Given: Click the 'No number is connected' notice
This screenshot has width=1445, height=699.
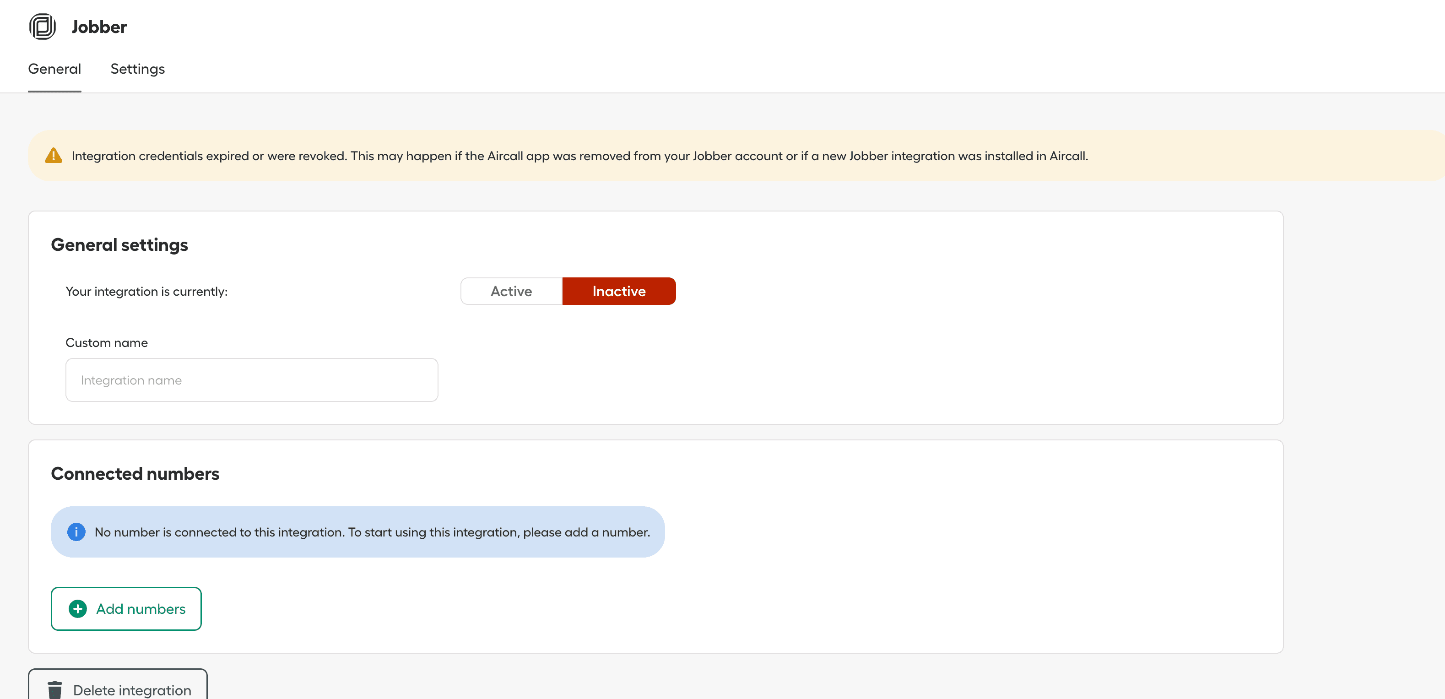Looking at the screenshot, I should [372, 532].
